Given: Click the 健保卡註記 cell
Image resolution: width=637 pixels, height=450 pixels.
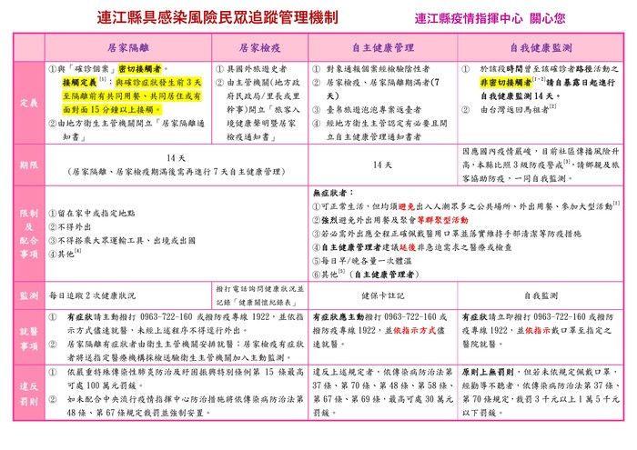Looking at the screenshot, I should coord(382,295).
